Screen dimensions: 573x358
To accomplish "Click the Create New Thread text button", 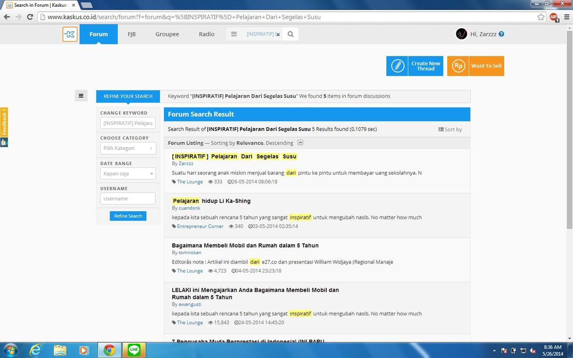I will pyautogui.click(x=426, y=66).
